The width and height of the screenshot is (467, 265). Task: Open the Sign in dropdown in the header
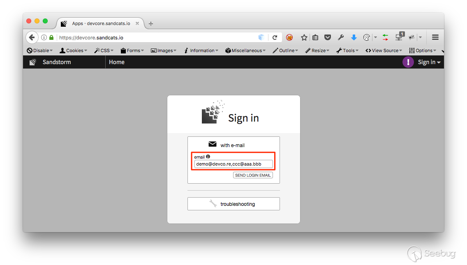[x=429, y=62]
